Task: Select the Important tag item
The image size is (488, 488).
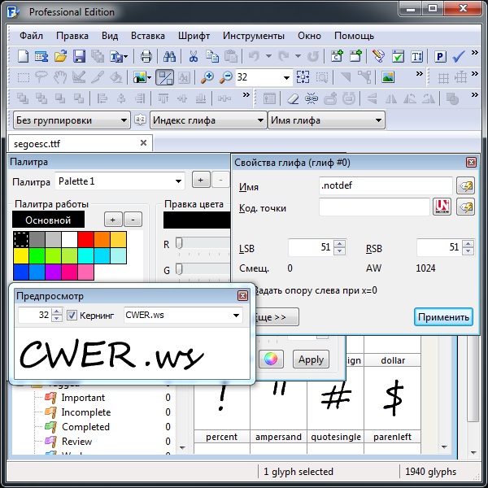Action: click(x=83, y=398)
